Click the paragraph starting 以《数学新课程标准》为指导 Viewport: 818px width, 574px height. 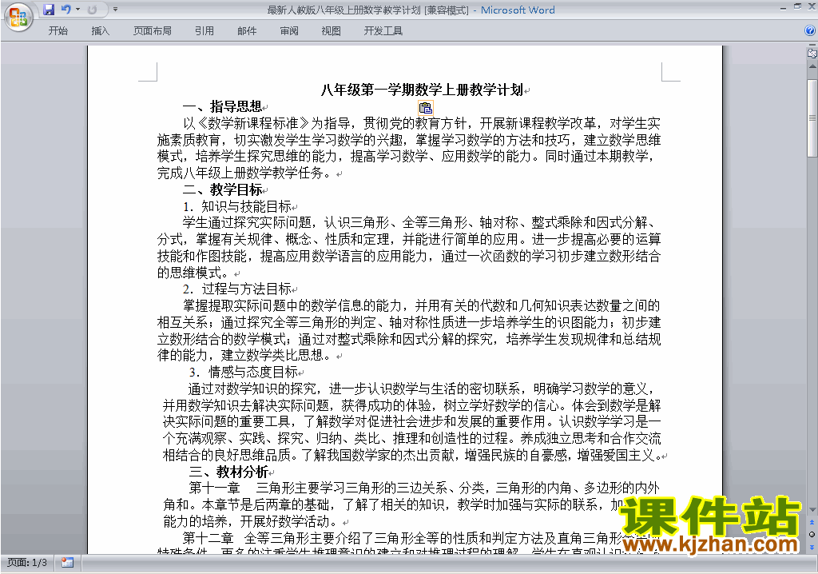tap(409, 148)
